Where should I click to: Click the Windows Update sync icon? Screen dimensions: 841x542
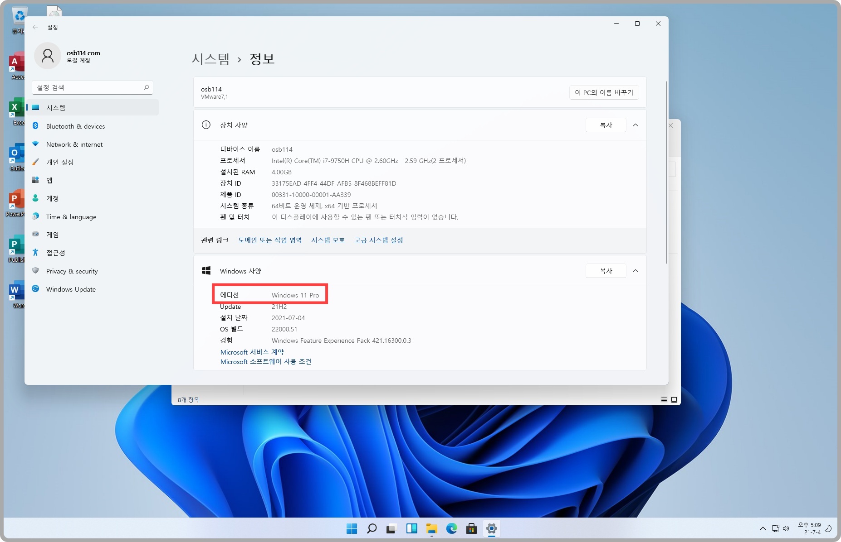pos(35,289)
